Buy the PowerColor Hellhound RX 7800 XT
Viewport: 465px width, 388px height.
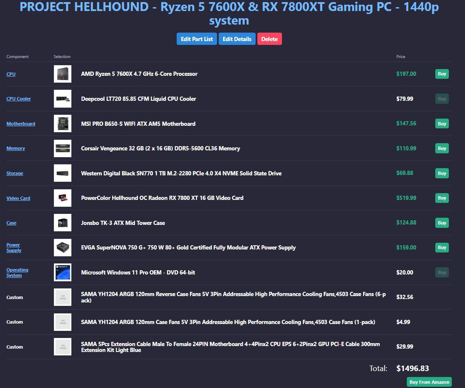(x=442, y=198)
